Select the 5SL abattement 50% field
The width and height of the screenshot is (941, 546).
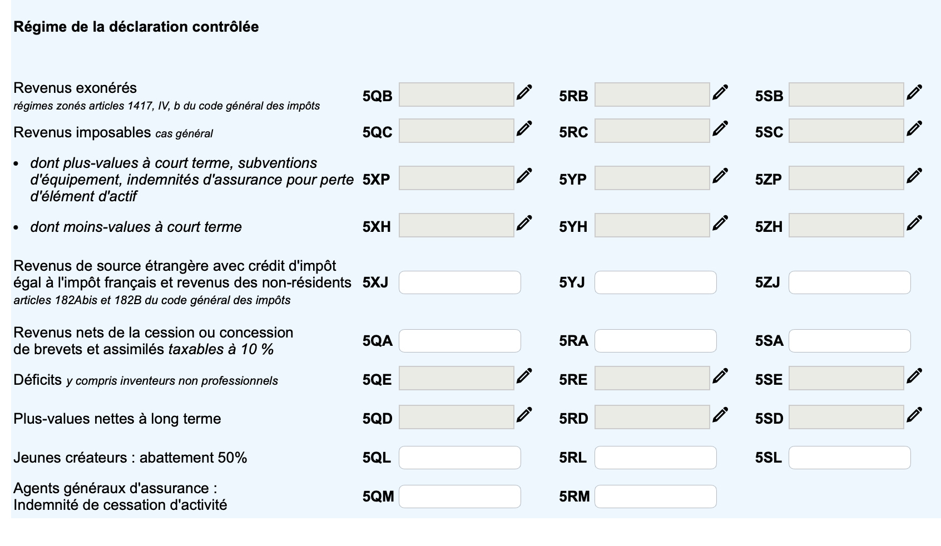(x=849, y=457)
